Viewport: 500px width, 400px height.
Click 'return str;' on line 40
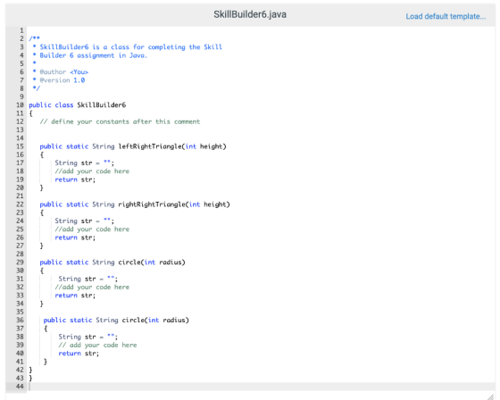click(79, 354)
